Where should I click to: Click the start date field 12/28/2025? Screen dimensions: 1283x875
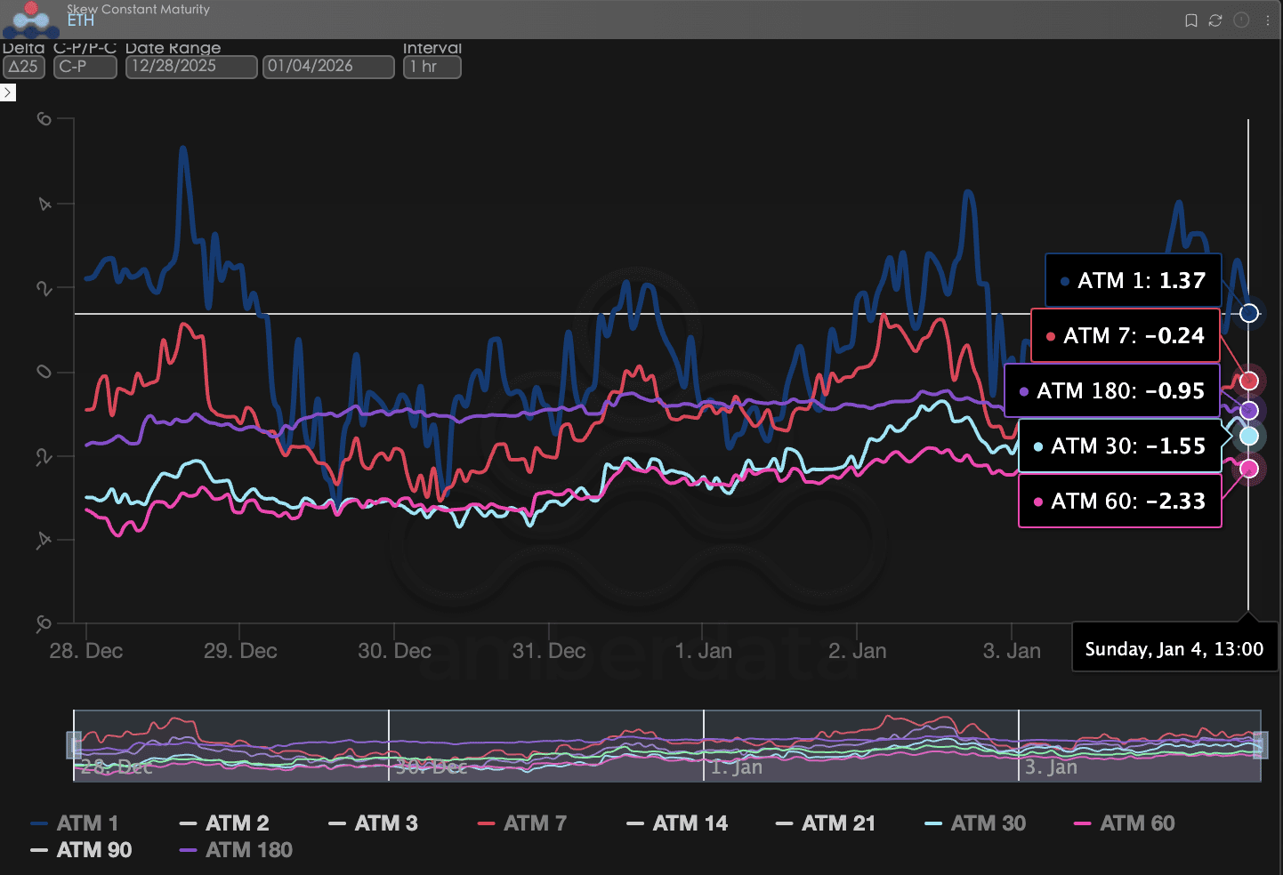tap(191, 67)
